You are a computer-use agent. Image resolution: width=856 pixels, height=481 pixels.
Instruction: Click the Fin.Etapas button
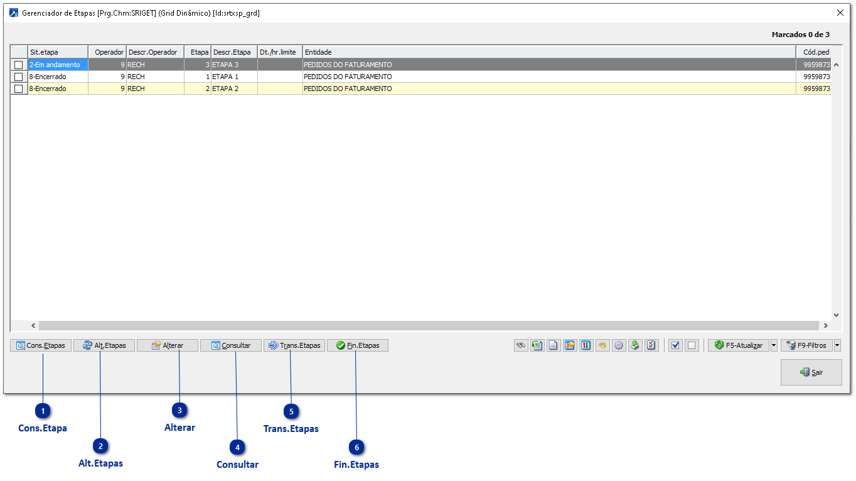pyautogui.click(x=358, y=345)
